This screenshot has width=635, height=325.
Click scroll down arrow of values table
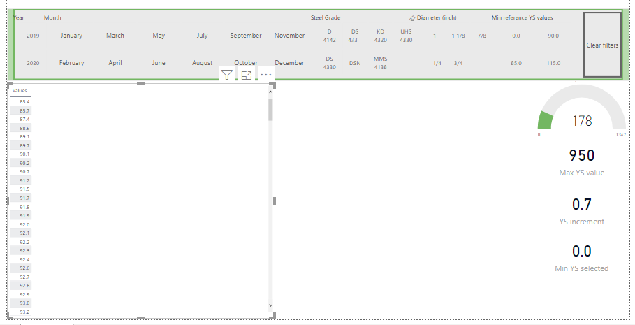pos(270,306)
